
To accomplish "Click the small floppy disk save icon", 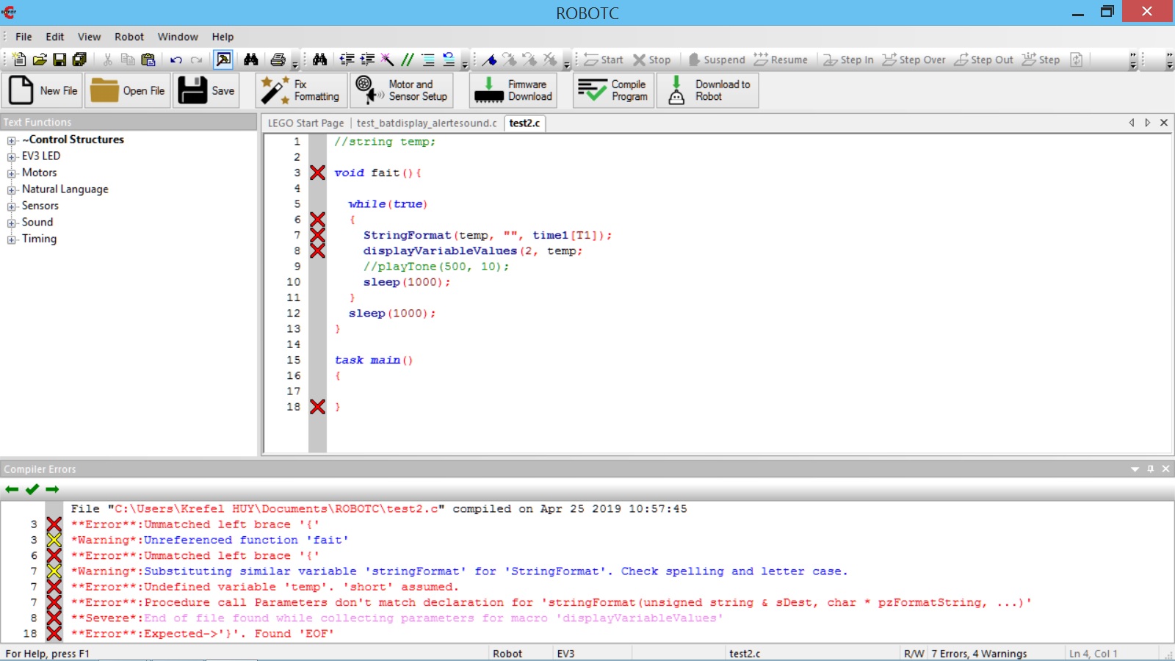I will (59, 59).
